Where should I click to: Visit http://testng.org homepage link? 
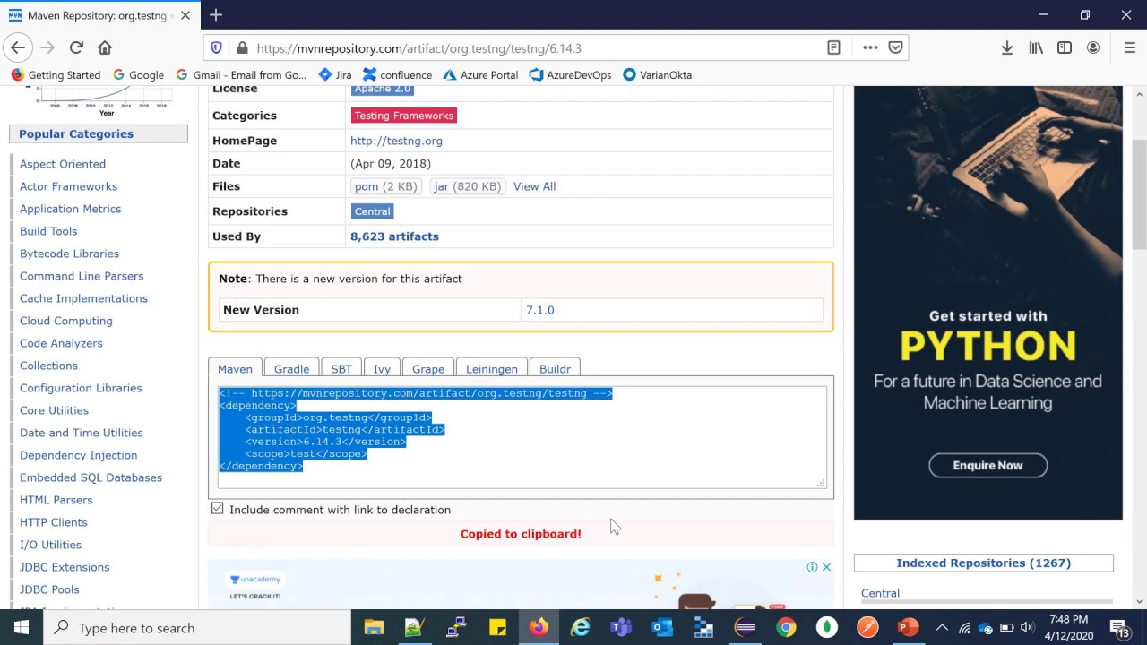coord(396,141)
